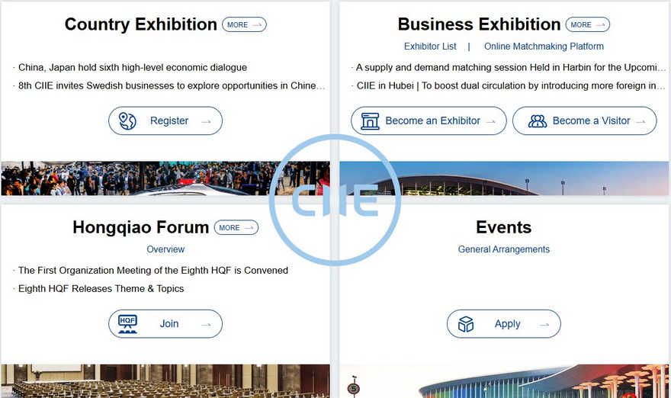Open the Online Matchmaking Platform tab
This screenshot has height=398, width=671.
point(544,47)
